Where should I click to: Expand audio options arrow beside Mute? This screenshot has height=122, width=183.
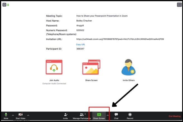13,115
